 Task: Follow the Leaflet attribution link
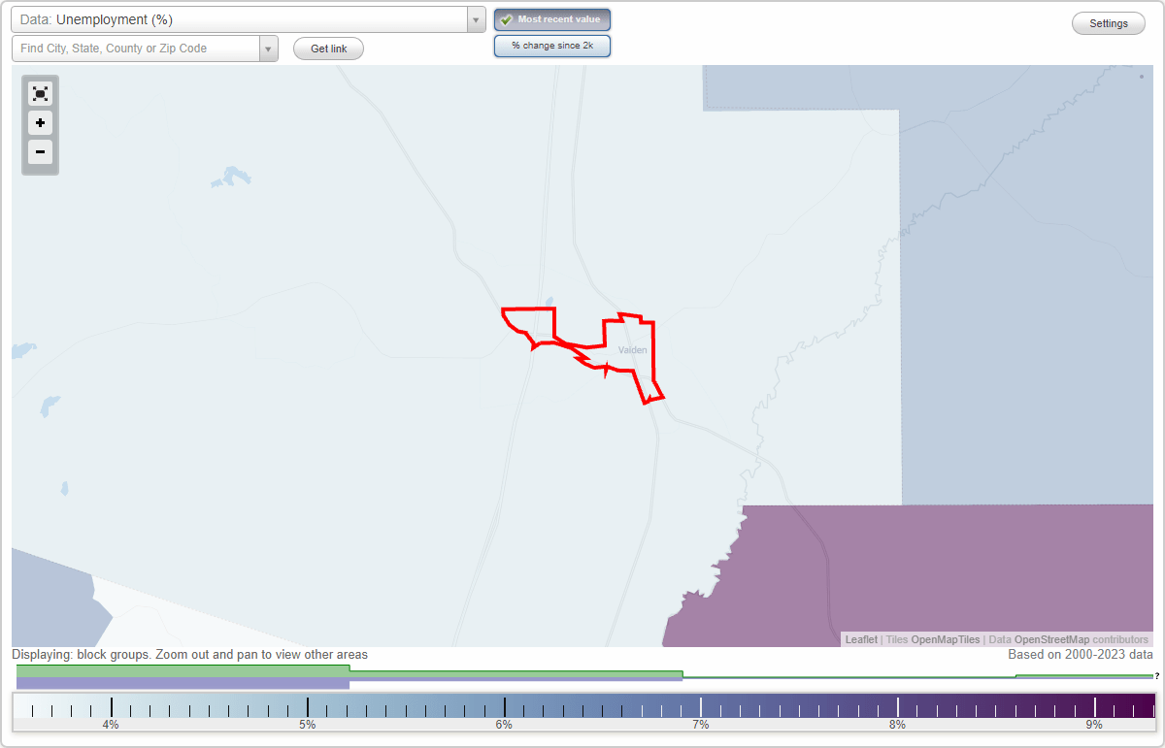(x=860, y=639)
